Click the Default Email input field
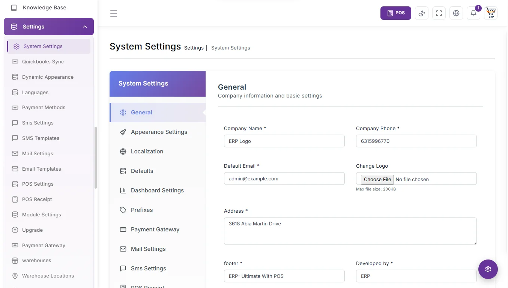The image size is (508, 288). point(284,178)
